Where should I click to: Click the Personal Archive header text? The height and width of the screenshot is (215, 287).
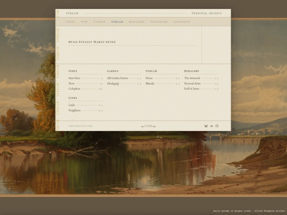pyautogui.click(x=207, y=13)
